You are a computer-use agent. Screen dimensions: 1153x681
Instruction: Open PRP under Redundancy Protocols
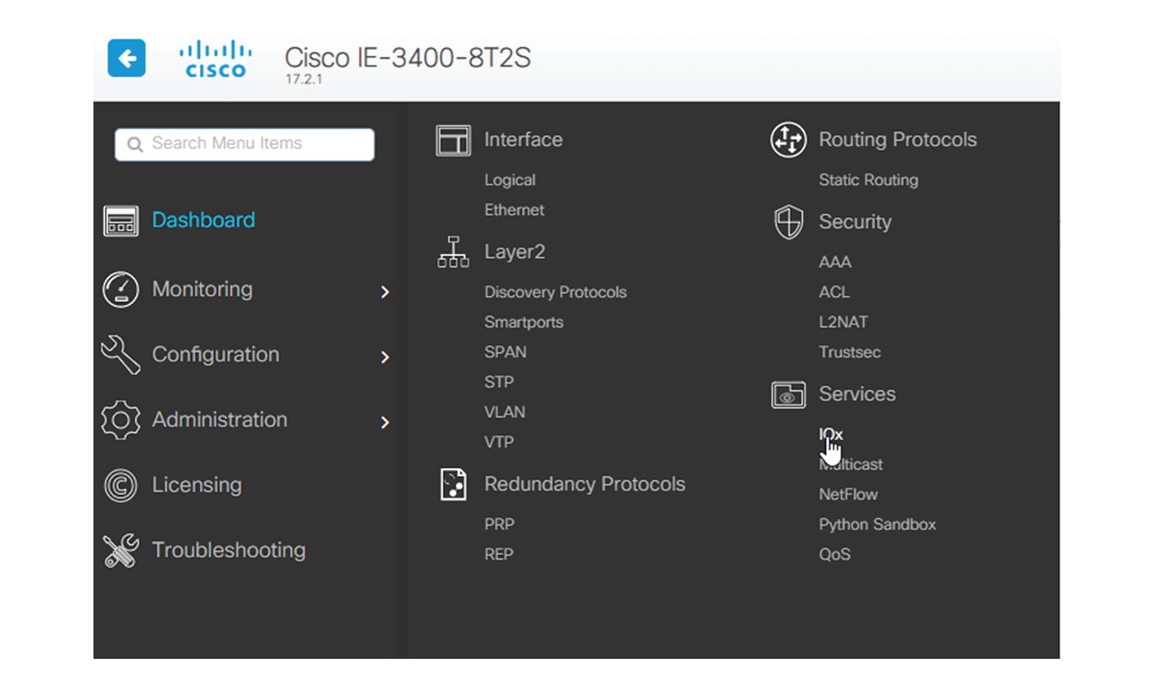(499, 524)
